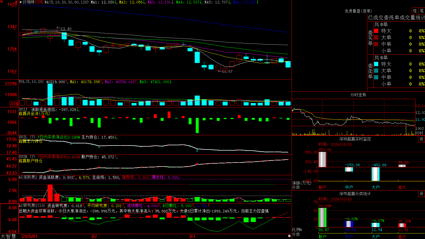Click the dark red 大单 buy-order color square
This screenshot has height=239, width=425.
click(376, 37)
